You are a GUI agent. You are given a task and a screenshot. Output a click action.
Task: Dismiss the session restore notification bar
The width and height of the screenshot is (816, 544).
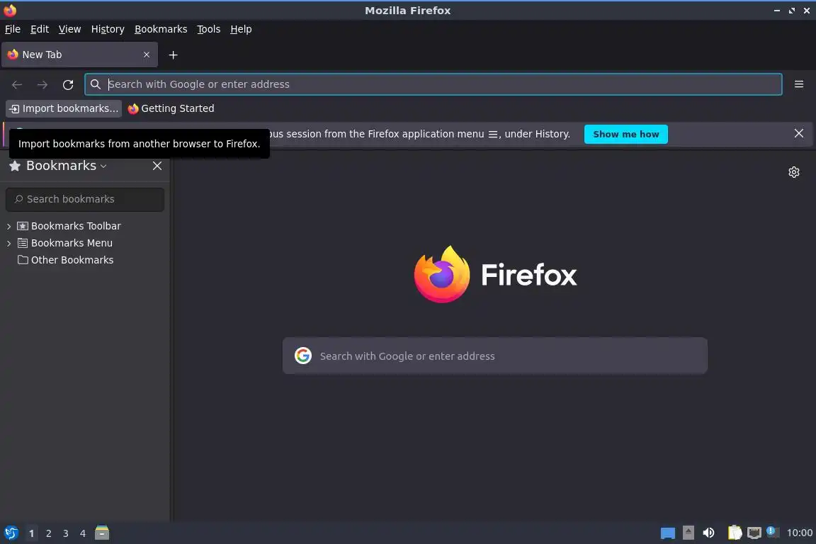pyautogui.click(x=799, y=134)
